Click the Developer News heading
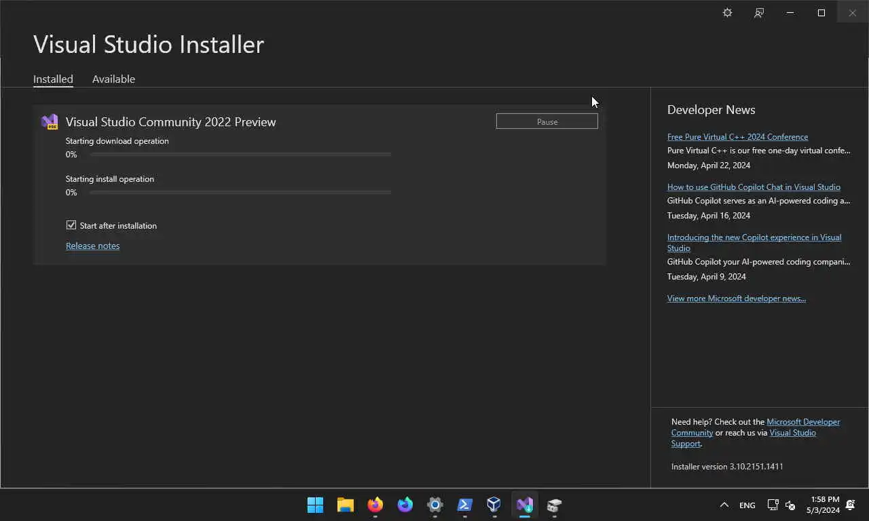 pyautogui.click(x=711, y=110)
